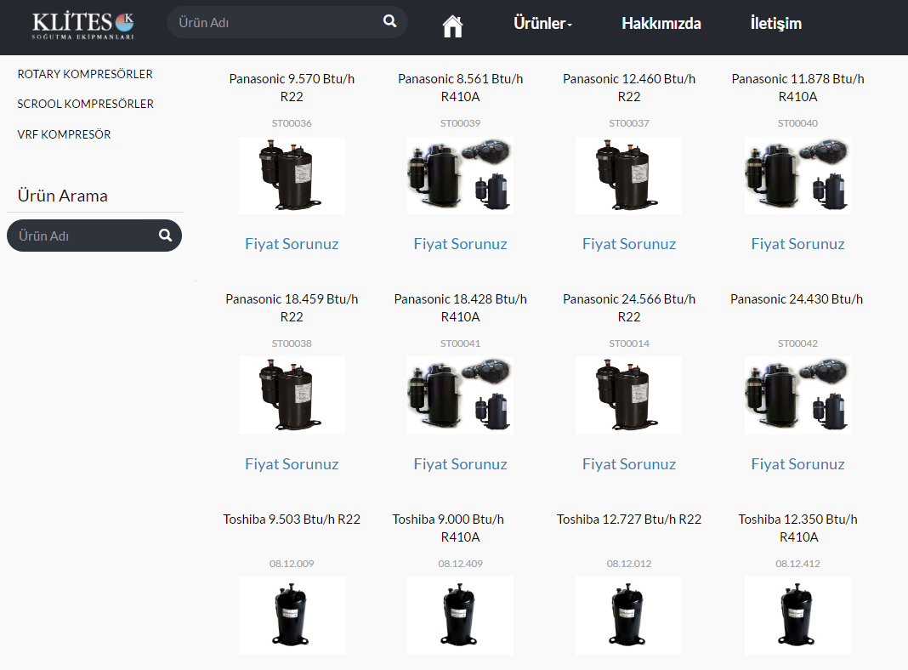Click Fiyat Sorunuz under Panasonic 18.459 Btu/h
Viewport: 908px width, 670px height.
tap(292, 464)
